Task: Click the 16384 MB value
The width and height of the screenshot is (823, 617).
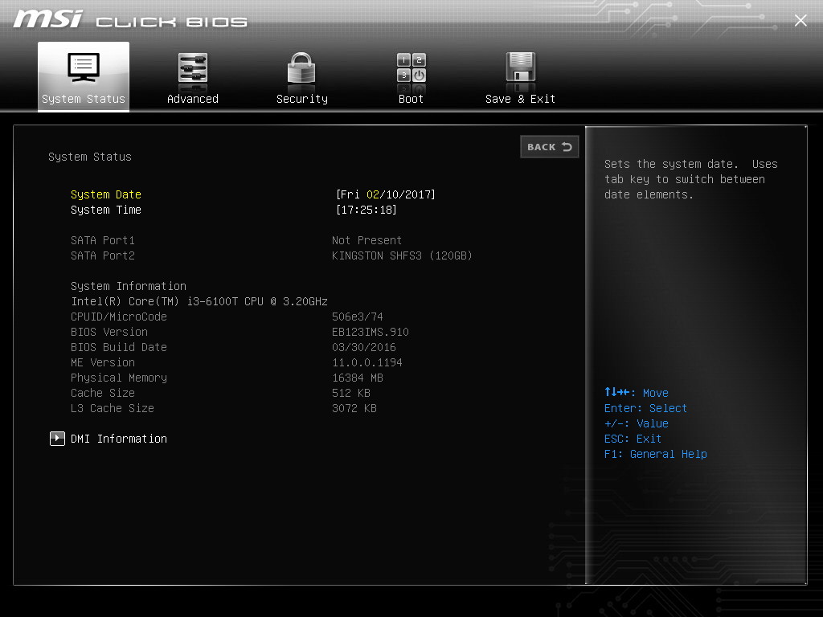Action: [358, 378]
